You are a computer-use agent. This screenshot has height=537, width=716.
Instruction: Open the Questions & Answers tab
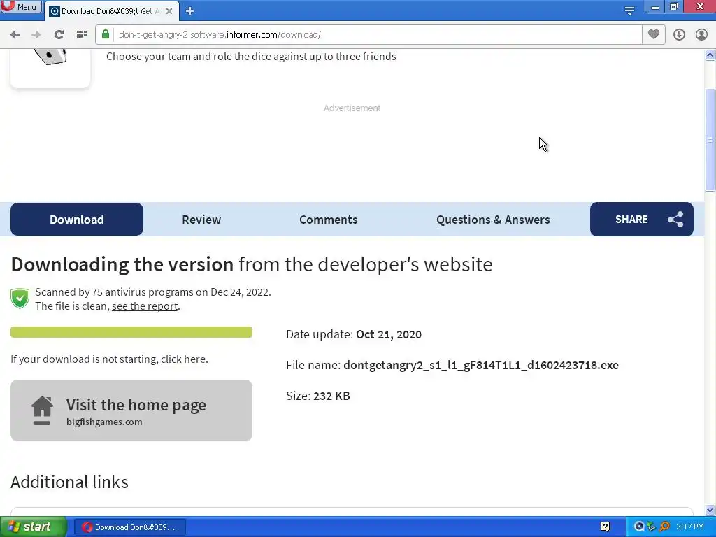pyautogui.click(x=493, y=219)
